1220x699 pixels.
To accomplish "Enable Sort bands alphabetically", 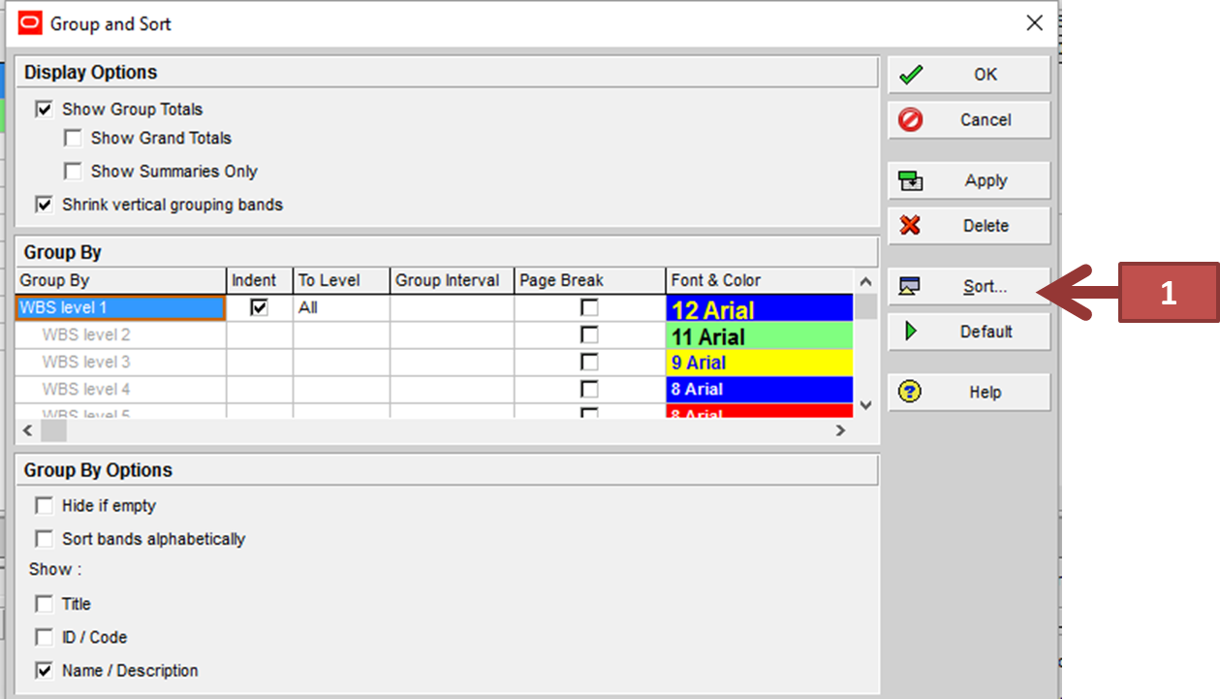I will [x=44, y=538].
